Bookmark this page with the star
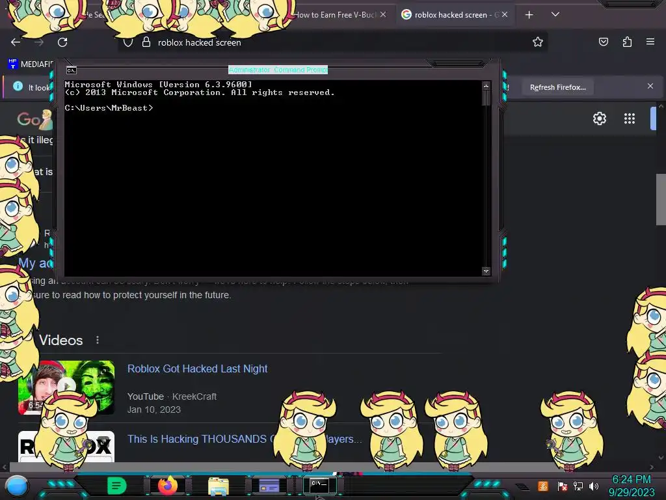The image size is (666, 500). tap(538, 42)
